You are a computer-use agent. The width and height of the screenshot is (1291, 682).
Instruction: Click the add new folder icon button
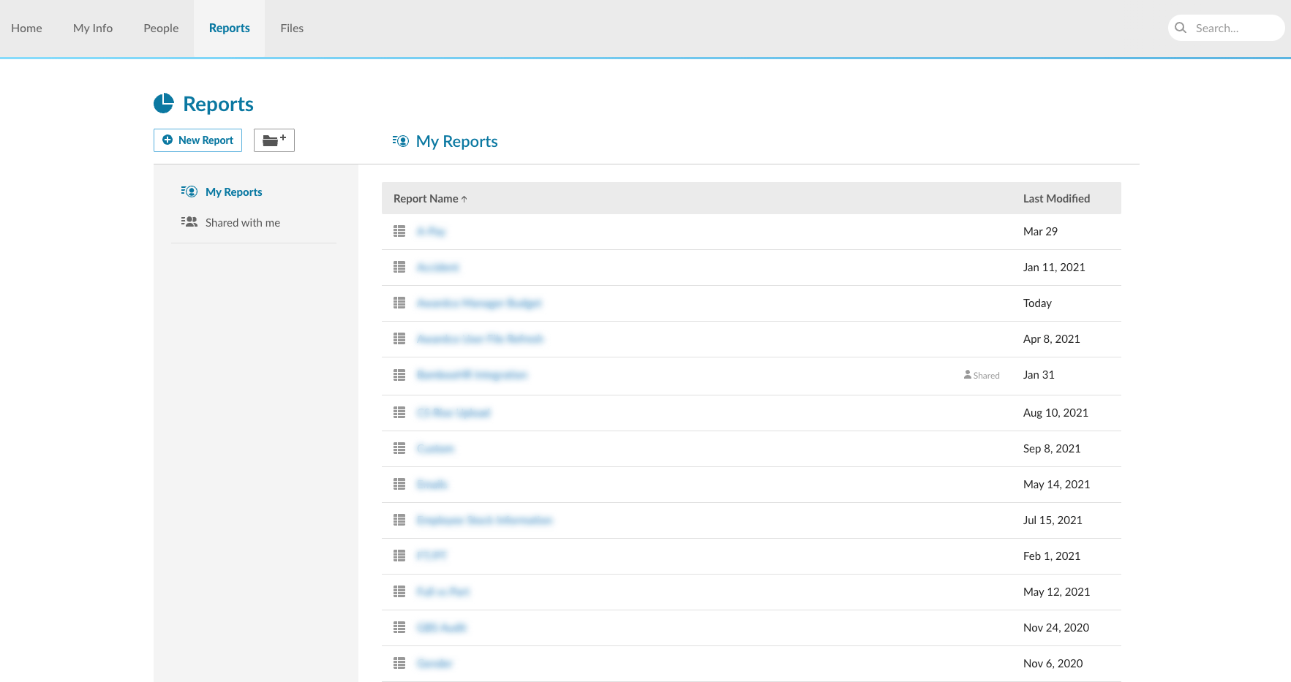[274, 140]
